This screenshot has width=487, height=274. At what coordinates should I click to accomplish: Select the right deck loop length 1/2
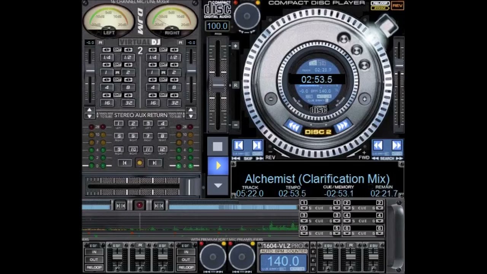pos(174,57)
